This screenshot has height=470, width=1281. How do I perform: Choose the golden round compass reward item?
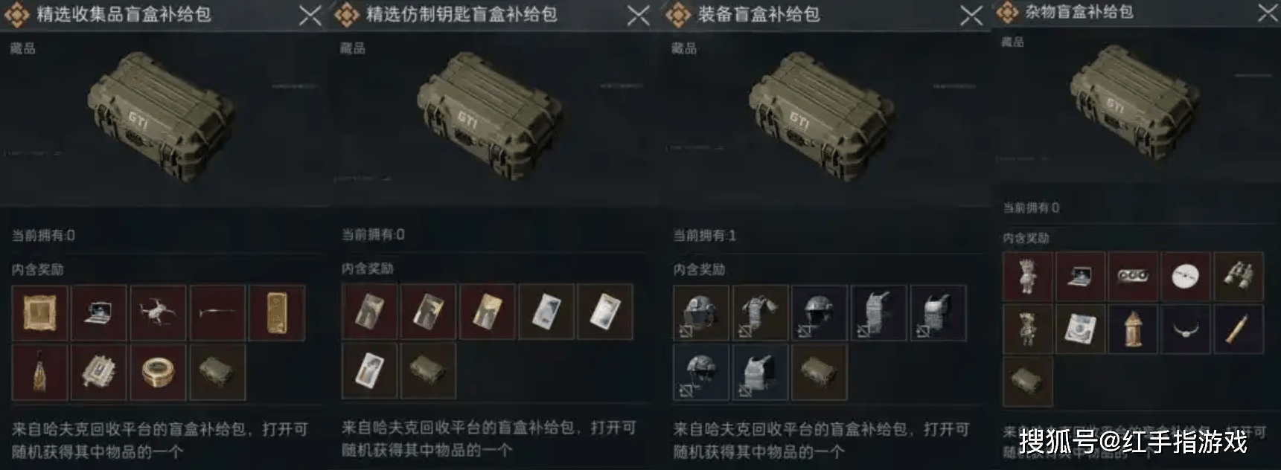[x=159, y=373]
